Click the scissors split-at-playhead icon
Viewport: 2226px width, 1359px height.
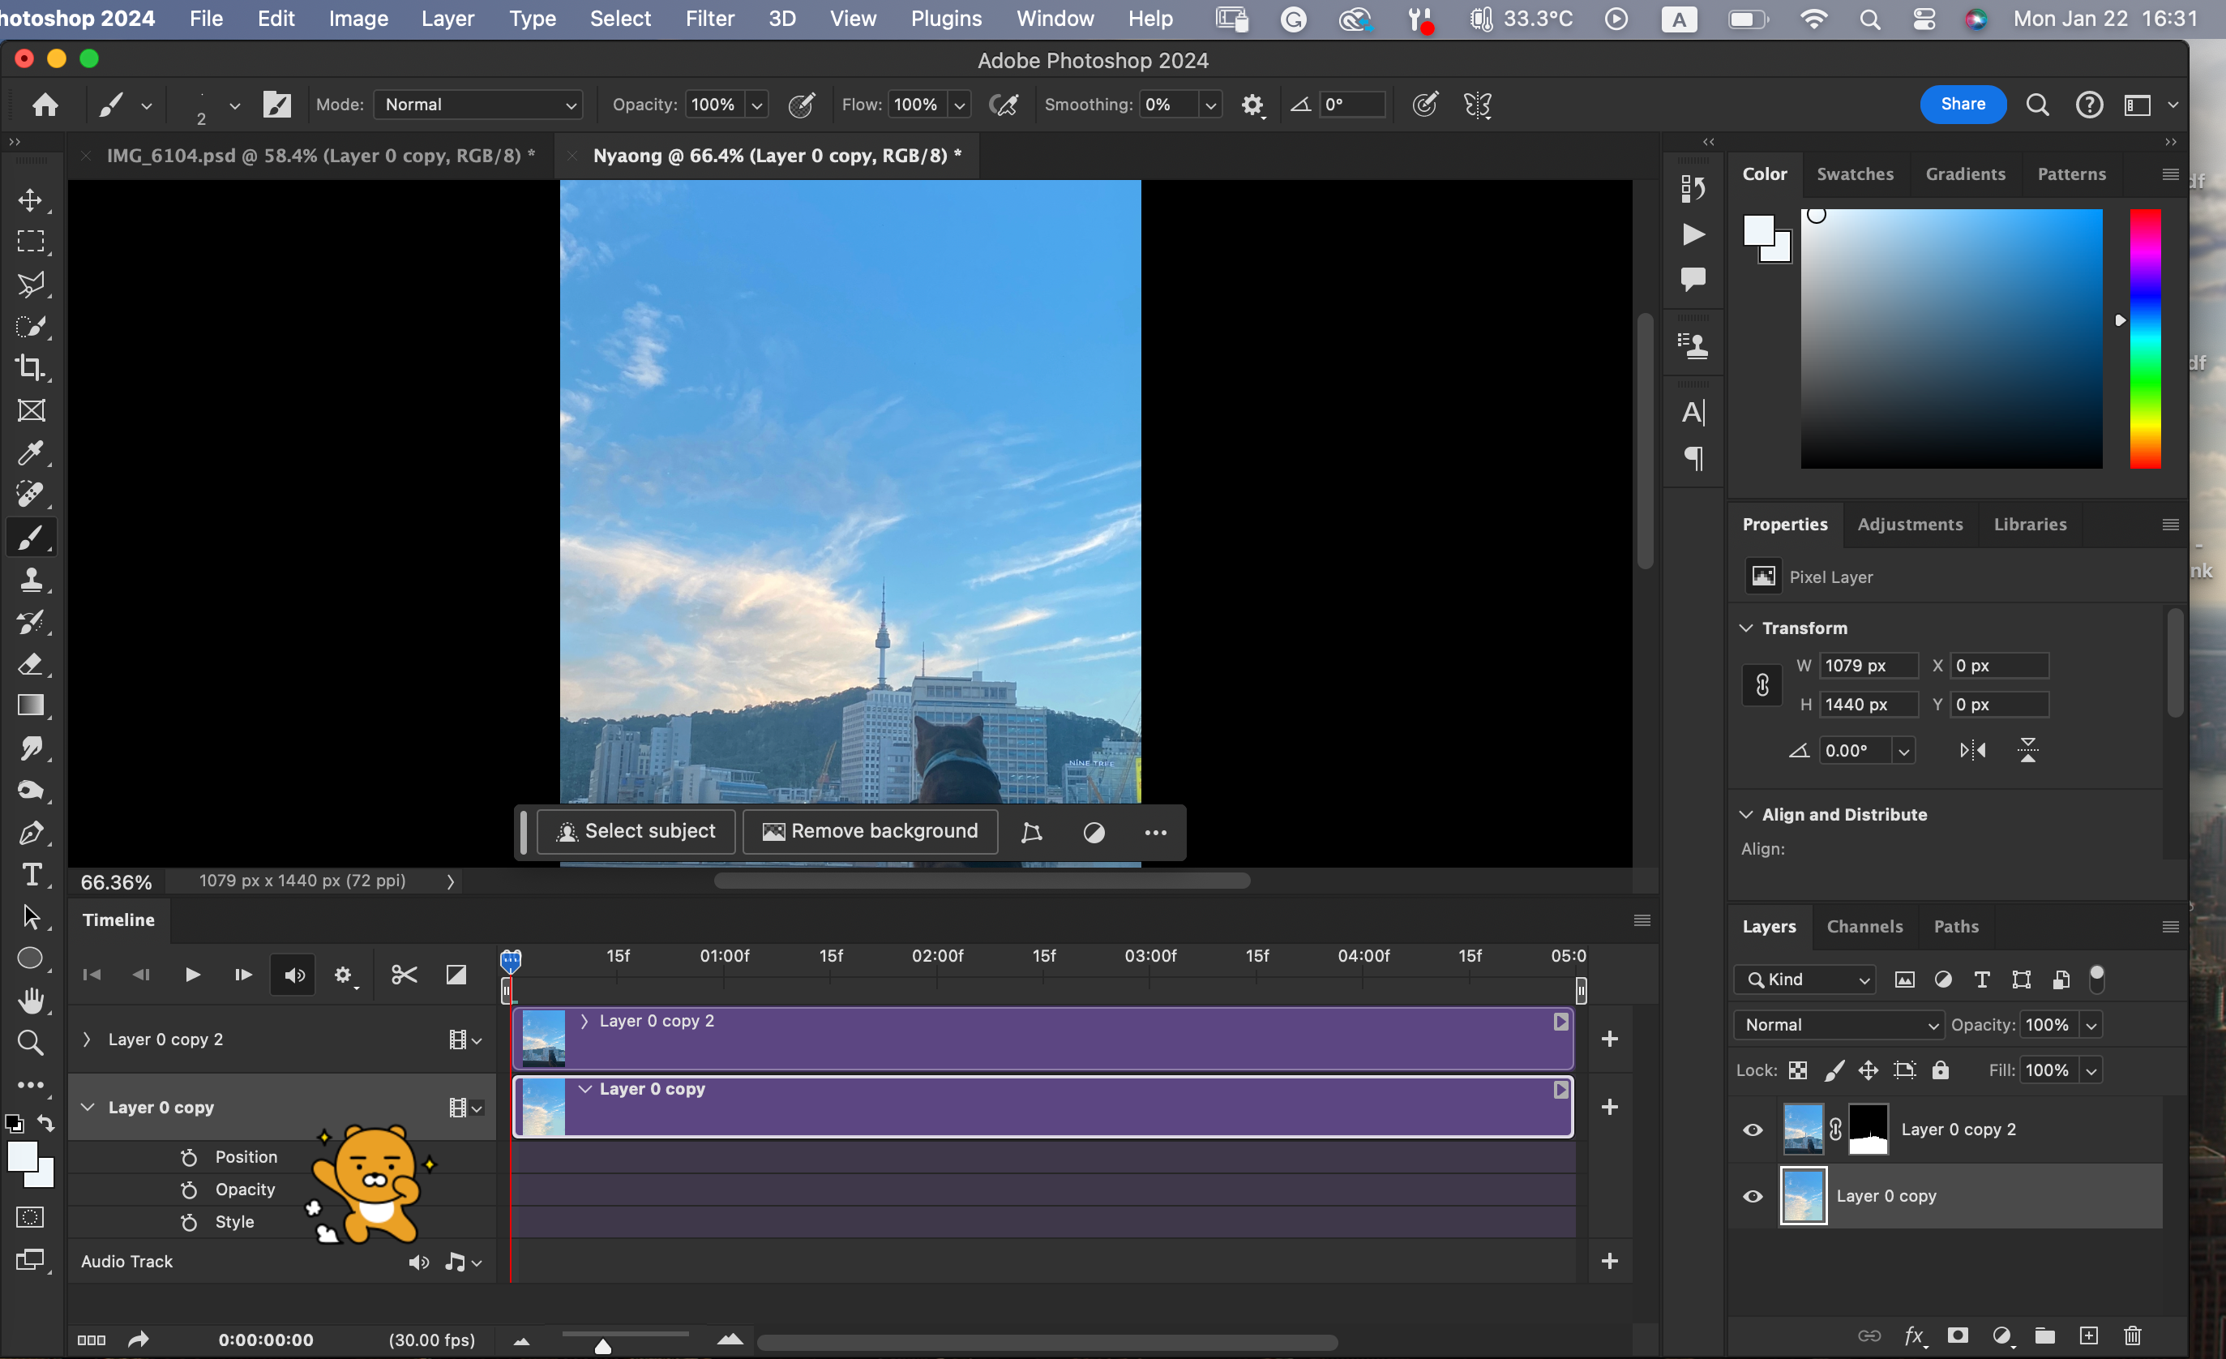click(404, 974)
